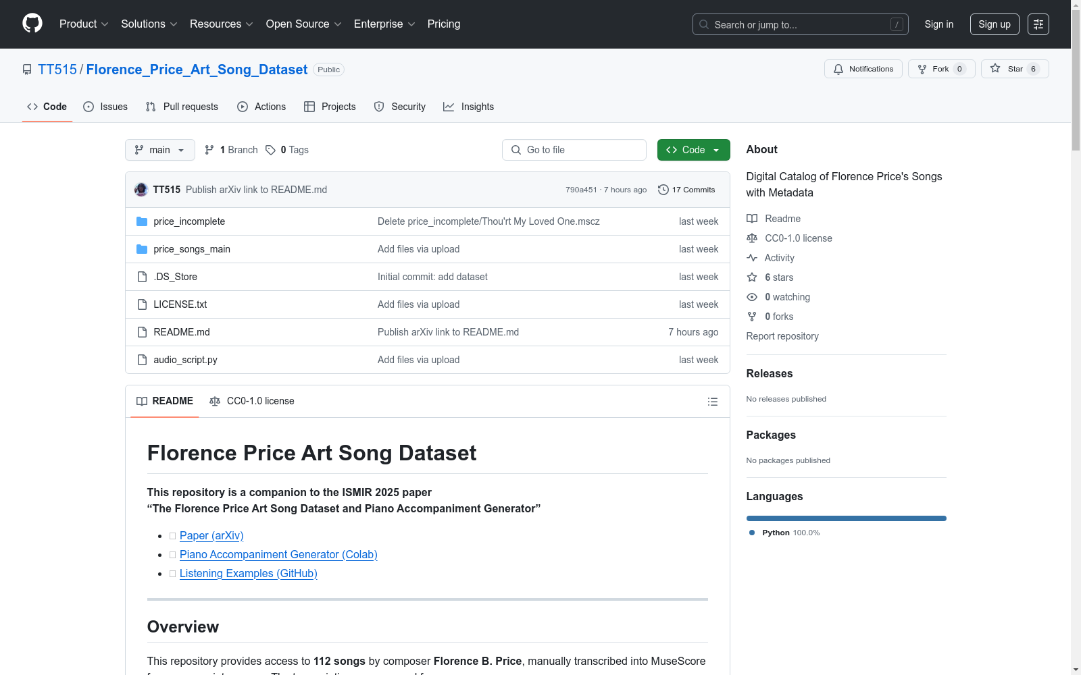Click the LICENSE.txt file icon
The width and height of the screenshot is (1081, 675).
point(142,304)
